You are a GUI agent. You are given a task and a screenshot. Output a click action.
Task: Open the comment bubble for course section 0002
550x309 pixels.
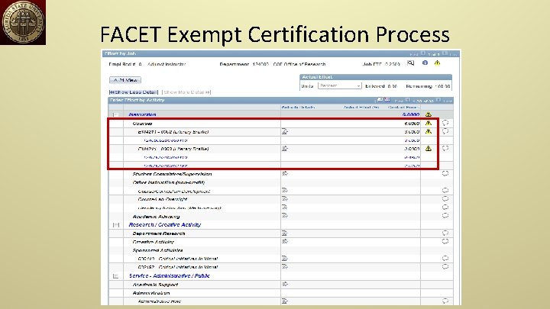(445, 131)
